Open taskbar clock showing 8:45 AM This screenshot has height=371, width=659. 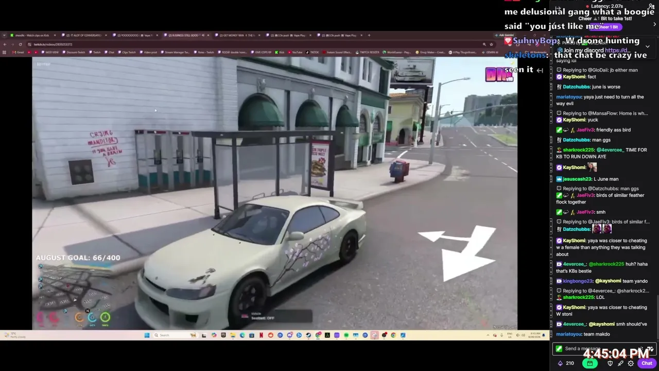point(534,335)
